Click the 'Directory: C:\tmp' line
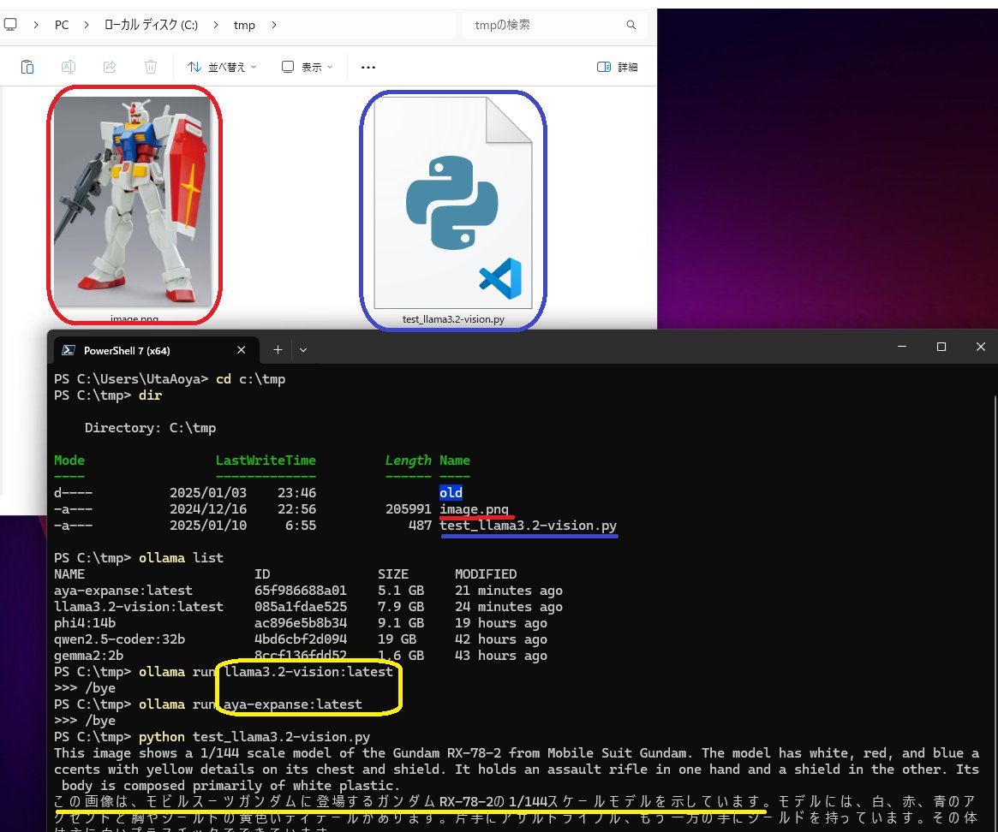 point(150,427)
